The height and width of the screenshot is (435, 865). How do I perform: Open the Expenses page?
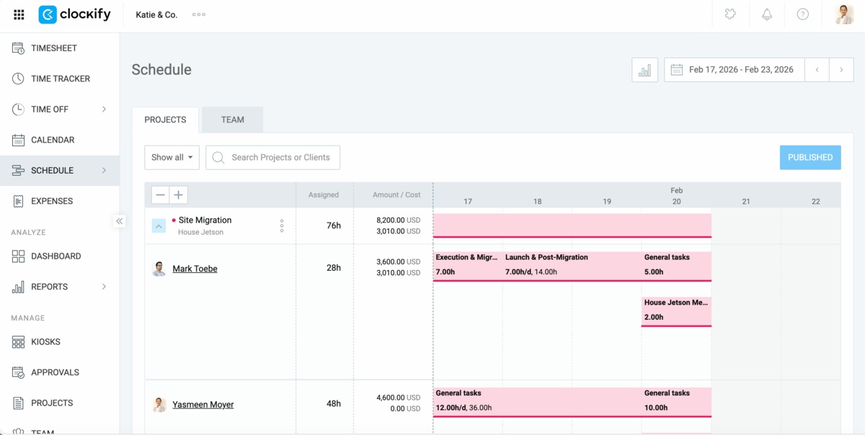pyautogui.click(x=53, y=200)
